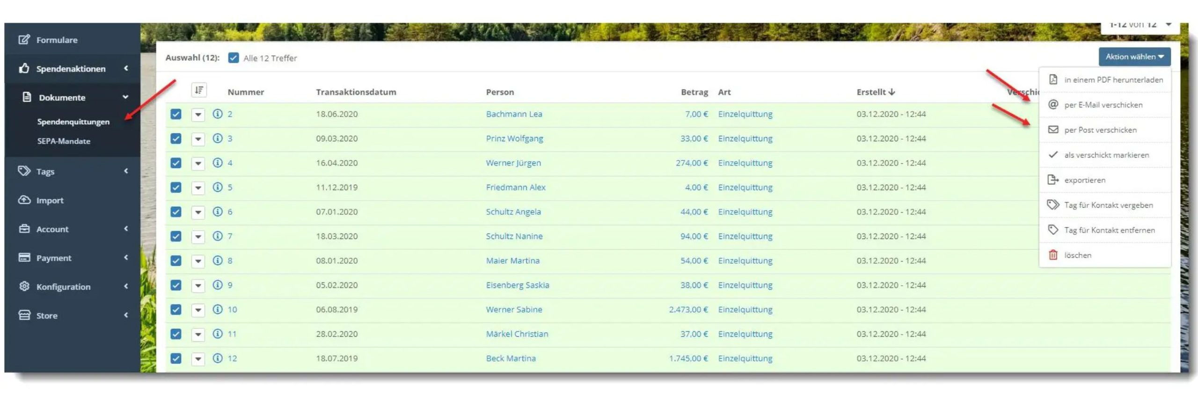Untick the checkbox for Beck Martina's receipt

pyautogui.click(x=176, y=358)
